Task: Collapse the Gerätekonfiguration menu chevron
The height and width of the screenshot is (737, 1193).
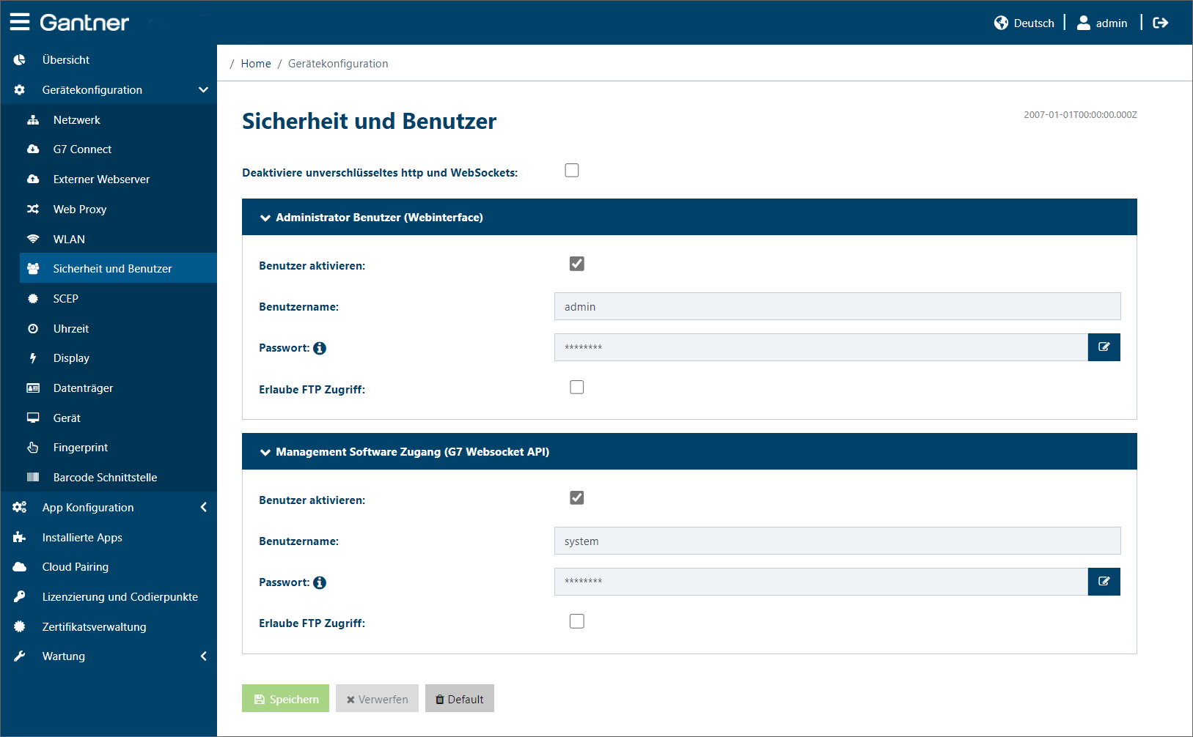Action: [x=203, y=90]
